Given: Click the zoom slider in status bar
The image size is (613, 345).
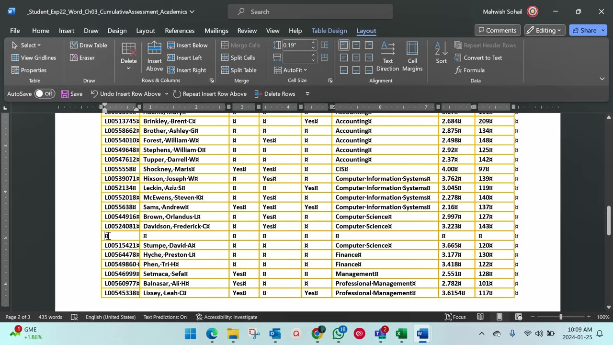Looking at the screenshot, I should pos(560,317).
